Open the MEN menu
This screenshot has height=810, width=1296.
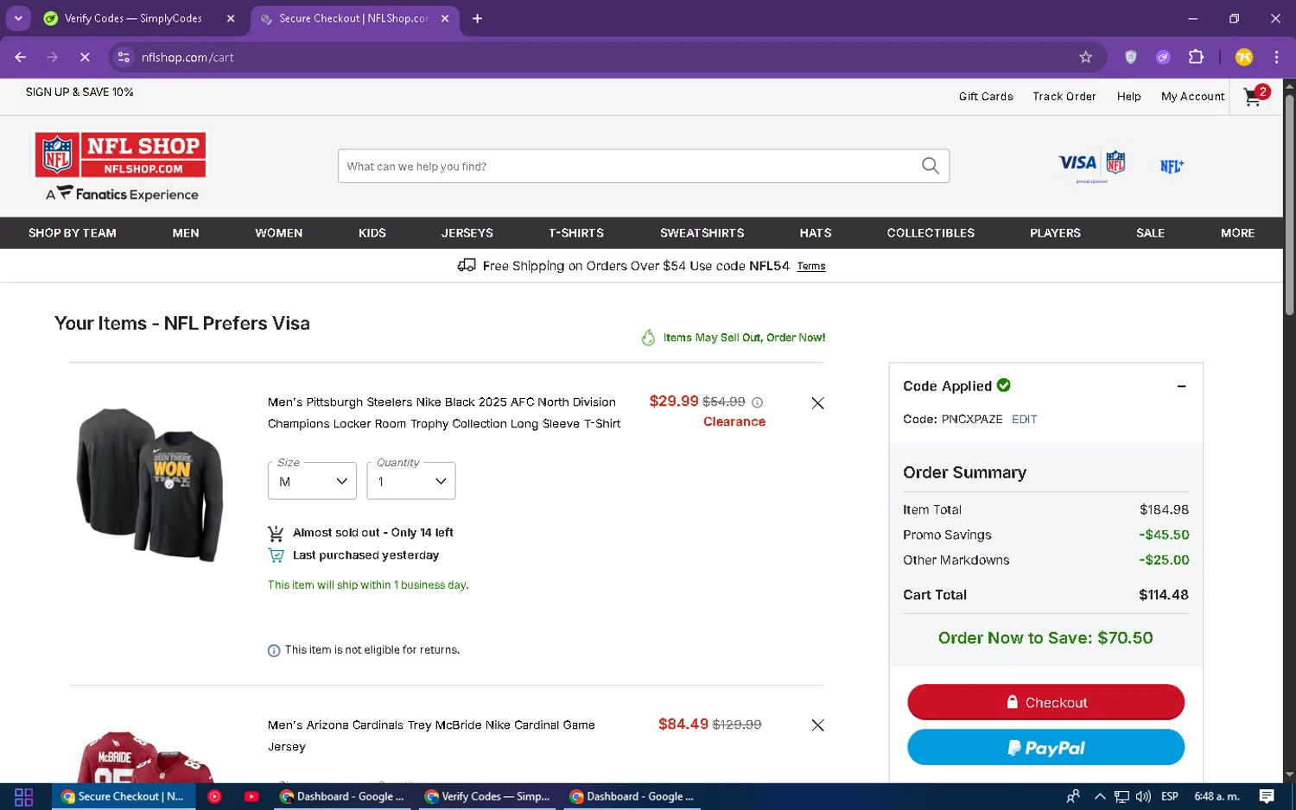tap(186, 233)
